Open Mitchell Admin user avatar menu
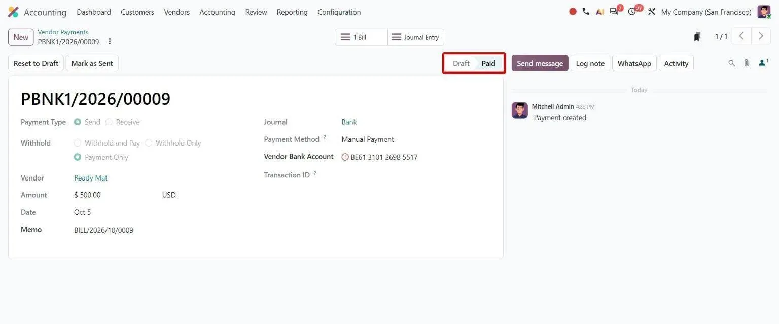This screenshot has height=324, width=779. pos(764,12)
